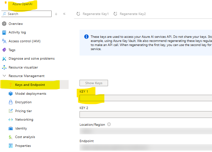Screen dimensions: 212x152
Task: Click the Networking arrows icon
Action: point(11,120)
